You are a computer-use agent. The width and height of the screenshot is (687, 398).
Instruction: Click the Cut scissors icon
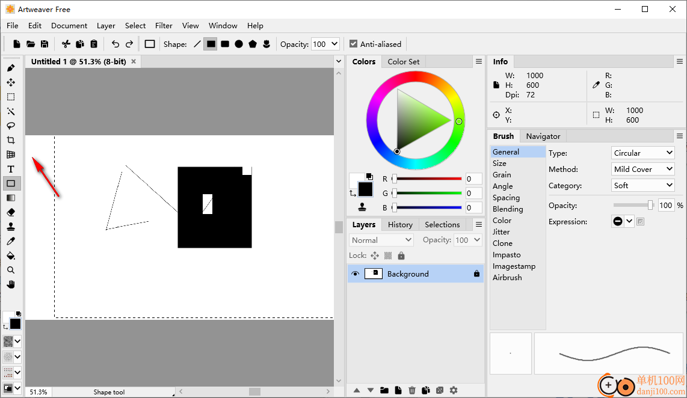(66, 44)
